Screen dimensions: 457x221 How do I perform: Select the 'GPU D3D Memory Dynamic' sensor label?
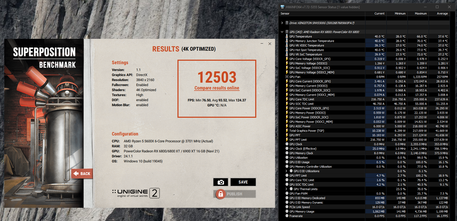tap(306, 203)
